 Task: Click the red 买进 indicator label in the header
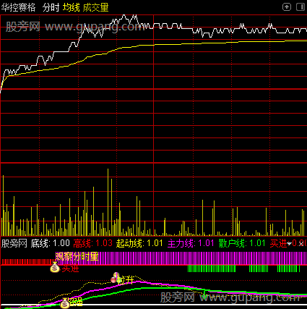[278, 243]
